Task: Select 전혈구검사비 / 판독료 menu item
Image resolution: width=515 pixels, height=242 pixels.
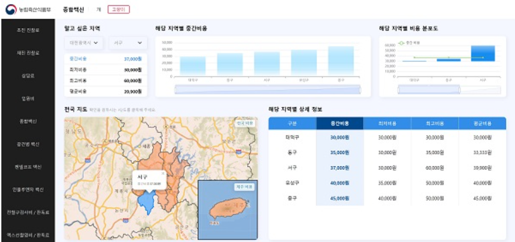Action: (x=28, y=212)
